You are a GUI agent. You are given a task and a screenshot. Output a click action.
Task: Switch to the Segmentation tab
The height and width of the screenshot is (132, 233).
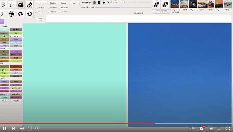pyautogui.click(x=41, y=3)
